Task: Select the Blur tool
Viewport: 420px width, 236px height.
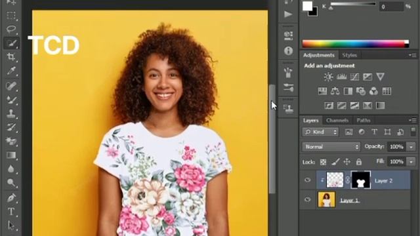Action: pos(11,169)
